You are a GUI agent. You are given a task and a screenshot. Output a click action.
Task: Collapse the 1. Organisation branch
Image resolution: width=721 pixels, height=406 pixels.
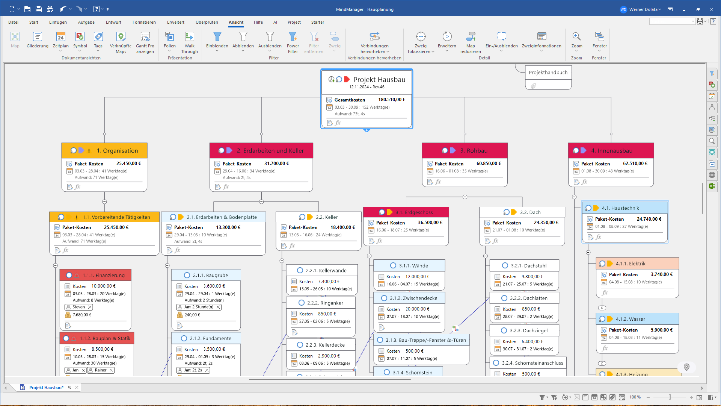(x=104, y=202)
